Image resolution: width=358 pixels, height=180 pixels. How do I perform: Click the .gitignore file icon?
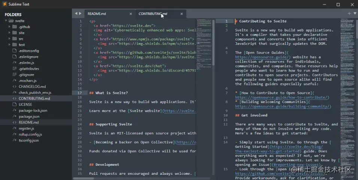point(15,74)
